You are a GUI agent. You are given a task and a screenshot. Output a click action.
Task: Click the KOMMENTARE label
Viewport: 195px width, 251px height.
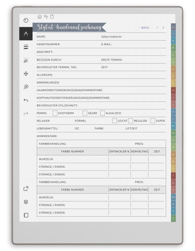pyautogui.click(x=47, y=136)
